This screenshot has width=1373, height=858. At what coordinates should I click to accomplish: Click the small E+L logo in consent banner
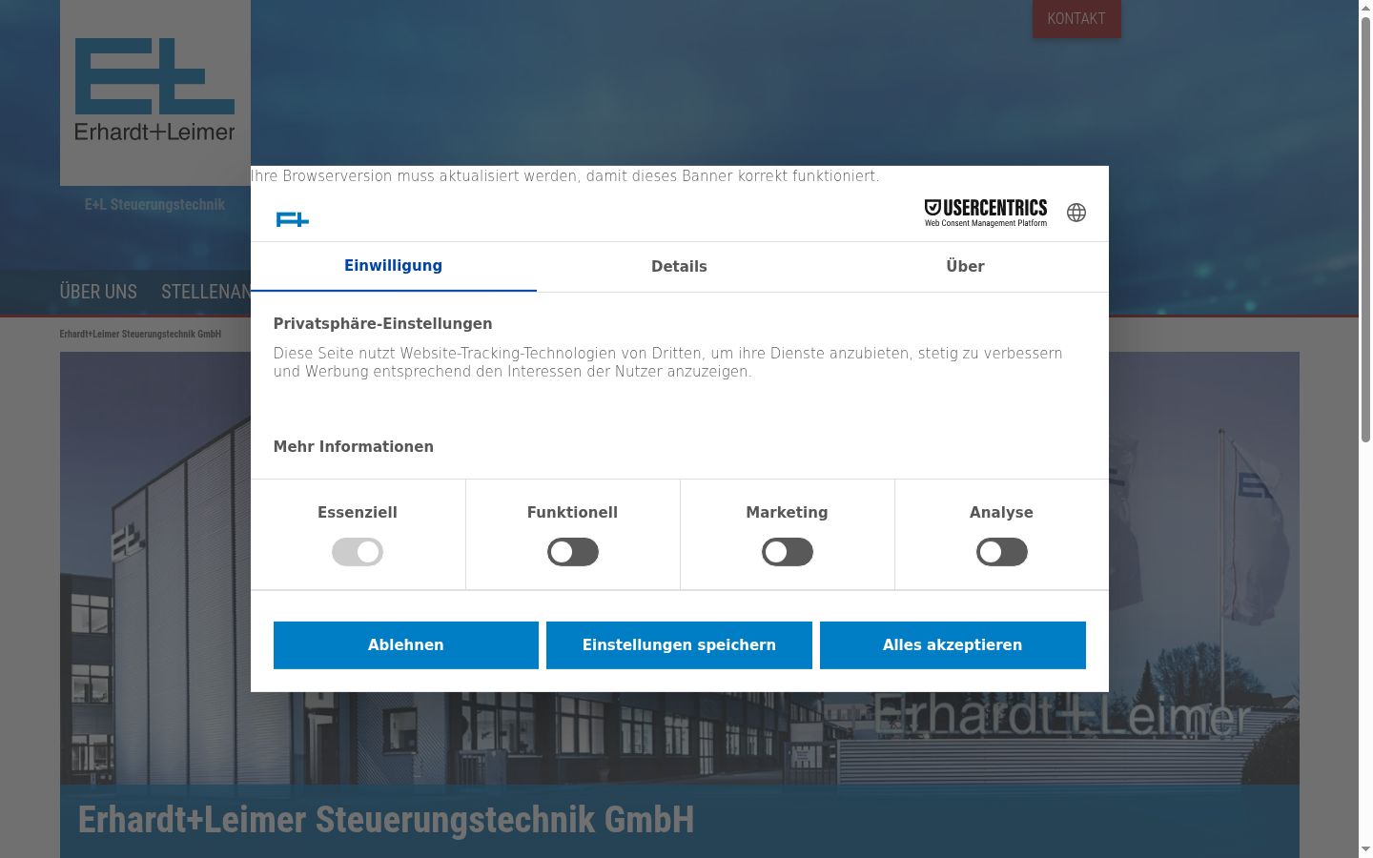292,219
